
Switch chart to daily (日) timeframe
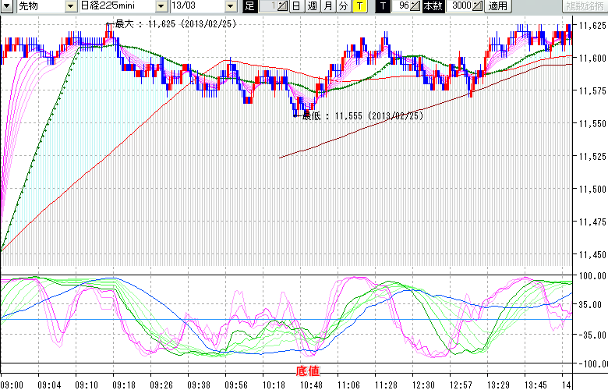(296, 6)
